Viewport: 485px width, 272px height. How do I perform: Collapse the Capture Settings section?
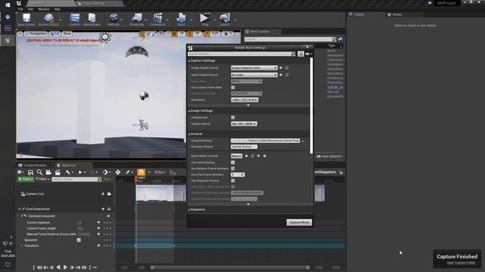(189, 60)
